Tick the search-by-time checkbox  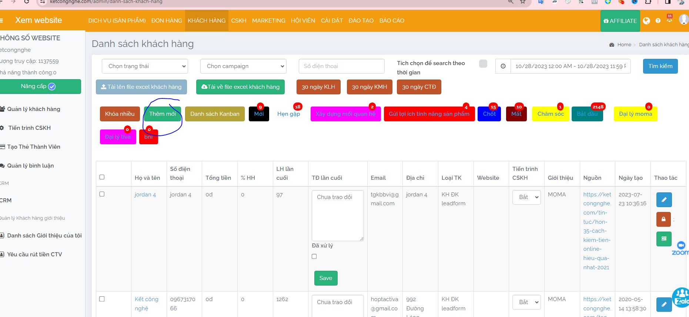point(483,64)
